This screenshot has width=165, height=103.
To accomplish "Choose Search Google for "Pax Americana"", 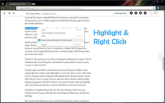I will [61, 33].
